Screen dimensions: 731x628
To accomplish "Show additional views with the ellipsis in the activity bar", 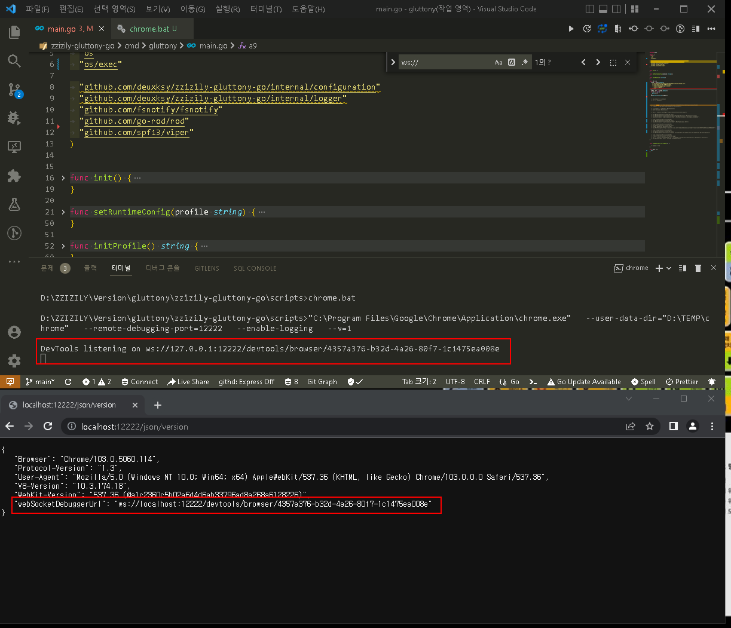I will coord(14,261).
